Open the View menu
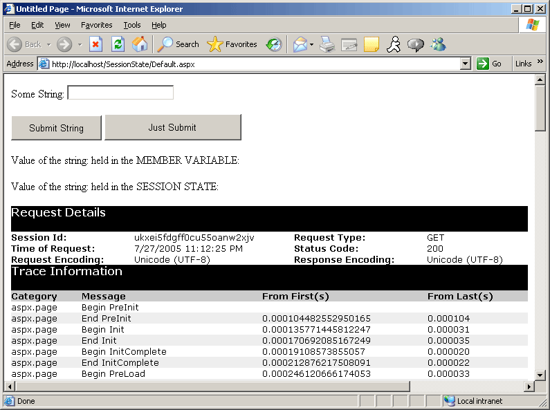This screenshot has height=410, width=550. [62, 25]
